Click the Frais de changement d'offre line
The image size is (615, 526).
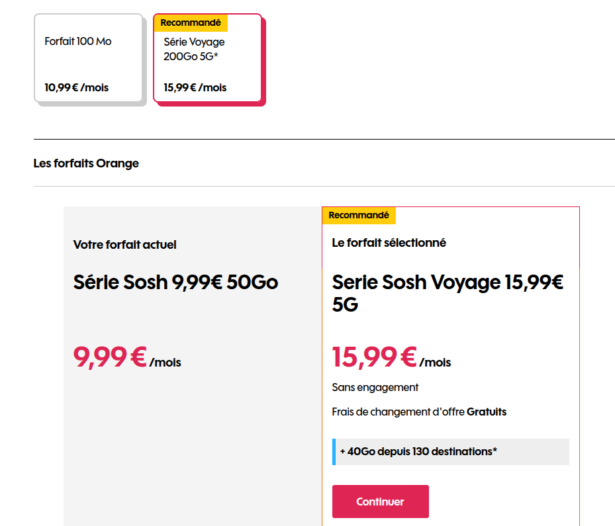(399, 412)
